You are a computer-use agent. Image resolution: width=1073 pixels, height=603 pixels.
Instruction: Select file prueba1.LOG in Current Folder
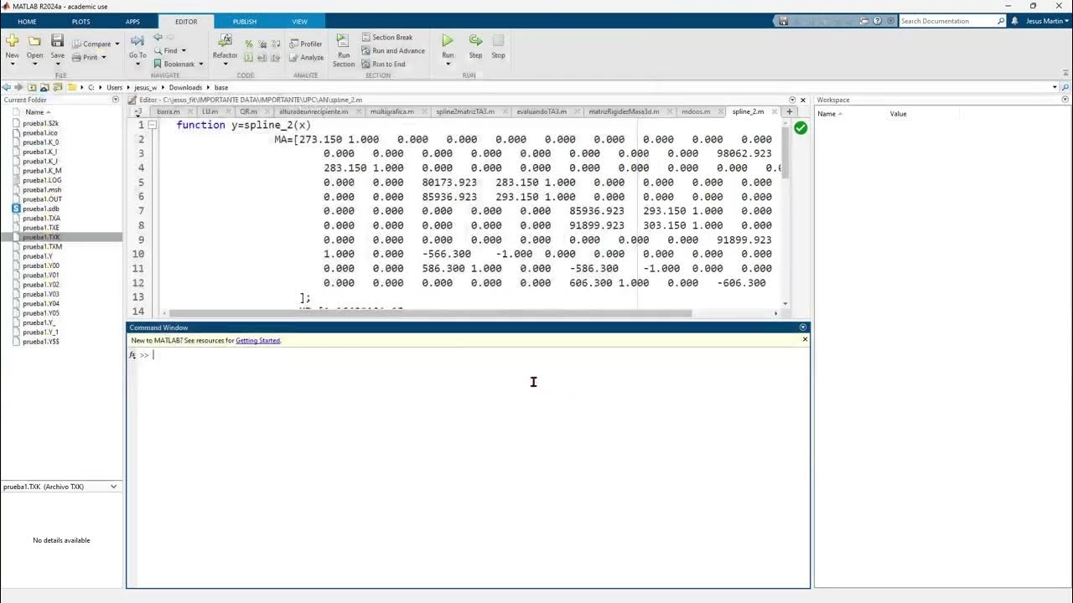(42, 180)
